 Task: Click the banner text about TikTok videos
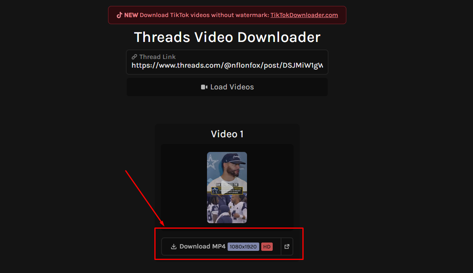click(x=204, y=15)
